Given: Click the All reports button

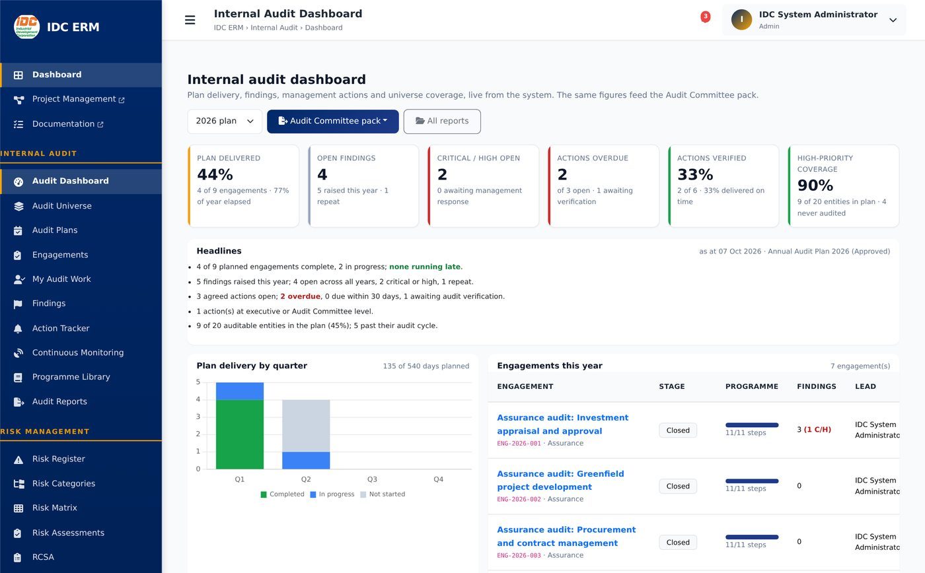Looking at the screenshot, I should point(442,121).
